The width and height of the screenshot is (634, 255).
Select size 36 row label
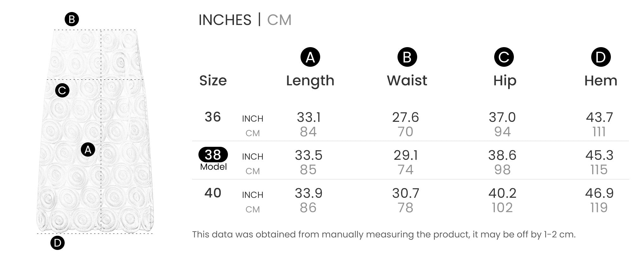pyautogui.click(x=213, y=117)
